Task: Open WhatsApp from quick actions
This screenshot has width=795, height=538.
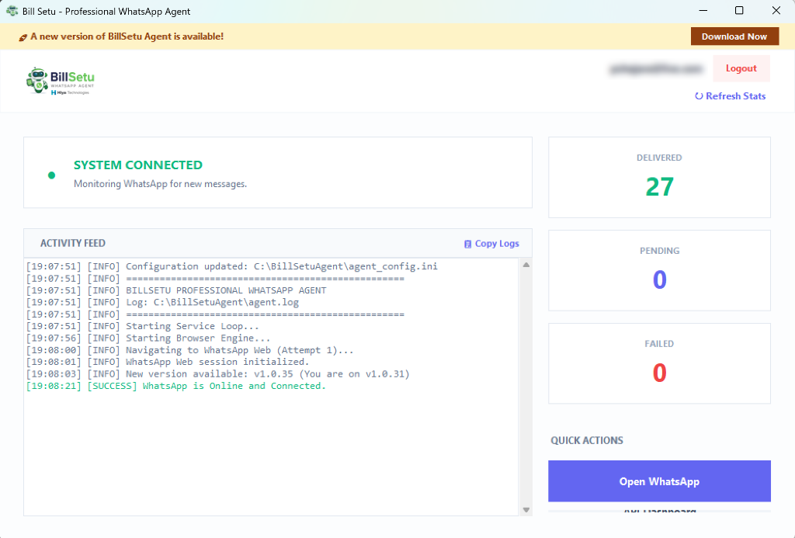Action: pyautogui.click(x=659, y=481)
